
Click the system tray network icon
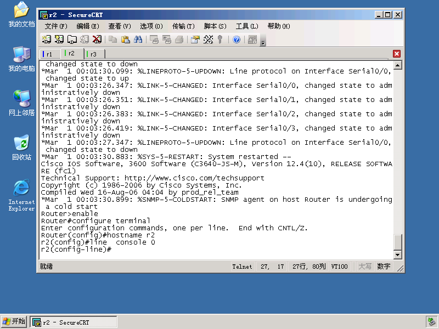click(431, 322)
